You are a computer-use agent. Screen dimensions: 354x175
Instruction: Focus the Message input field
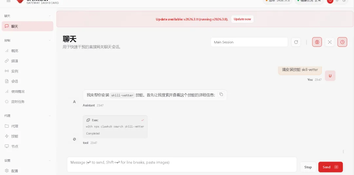[x=182, y=165]
